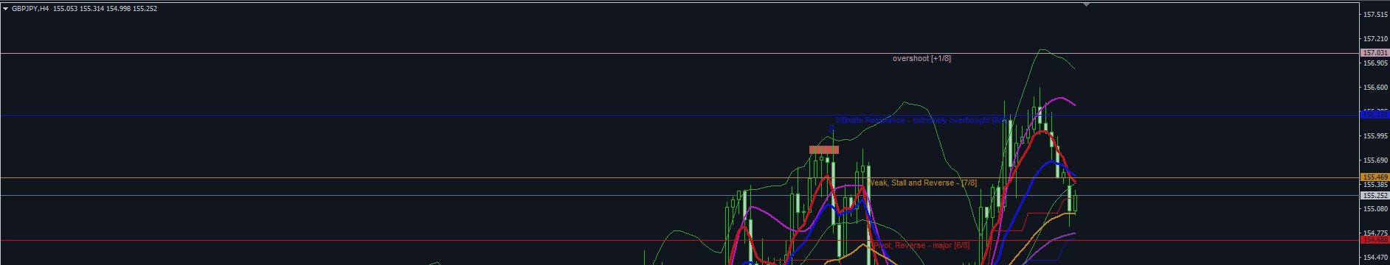This screenshot has height=265, width=1390.
Task: Click Weak, Stall and Reverse [7/8] text
Action: pyautogui.click(x=923, y=183)
